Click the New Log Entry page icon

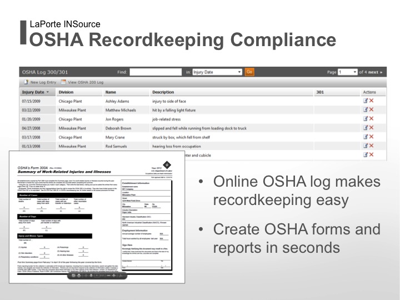(26, 82)
